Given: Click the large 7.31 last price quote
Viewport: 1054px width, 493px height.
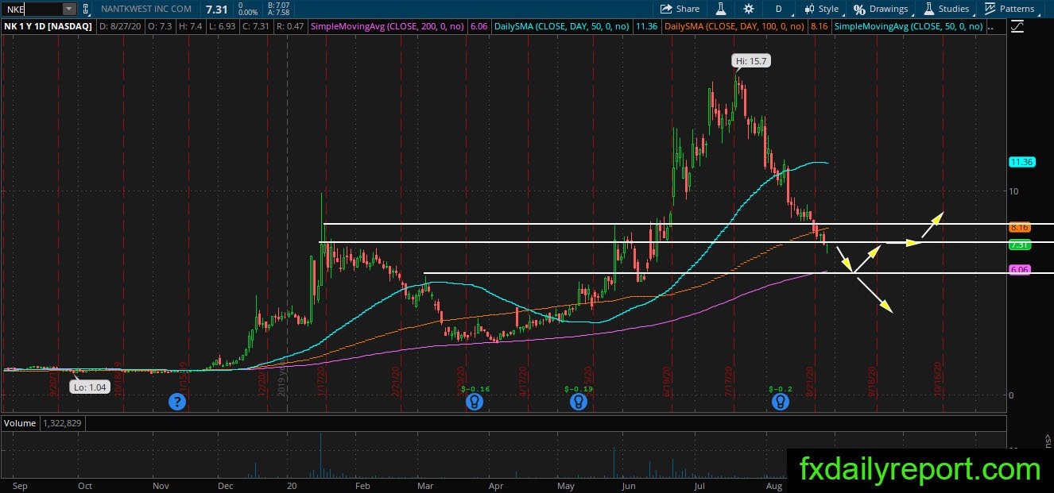Looking at the screenshot, I should (x=216, y=9).
